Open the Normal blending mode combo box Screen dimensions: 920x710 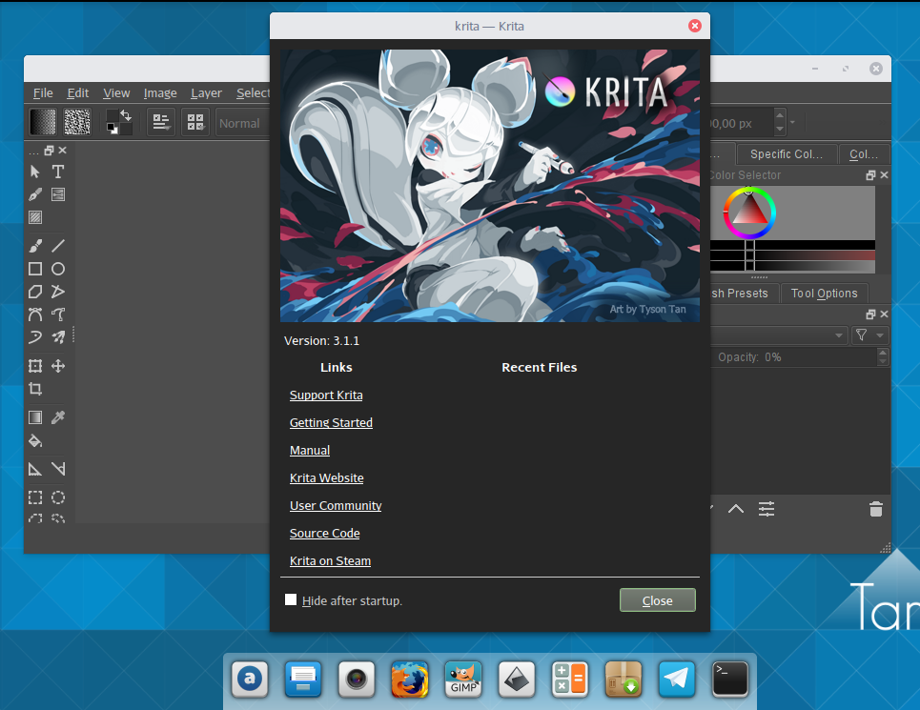click(x=242, y=123)
